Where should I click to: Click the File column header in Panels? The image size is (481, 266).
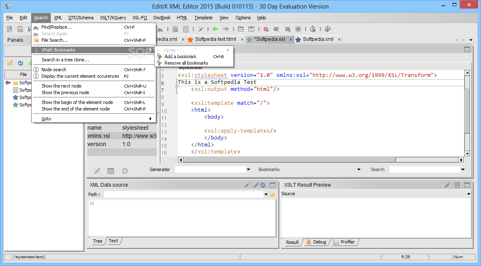[x=23, y=74]
